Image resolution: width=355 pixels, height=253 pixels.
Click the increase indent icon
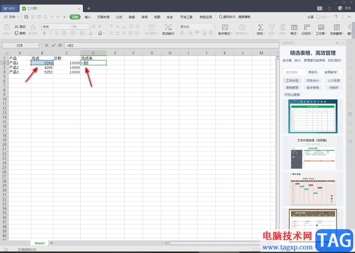pyautogui.click(x=137, y=26)
